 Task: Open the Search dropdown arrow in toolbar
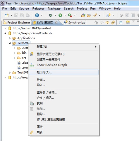tap(99, 15)
